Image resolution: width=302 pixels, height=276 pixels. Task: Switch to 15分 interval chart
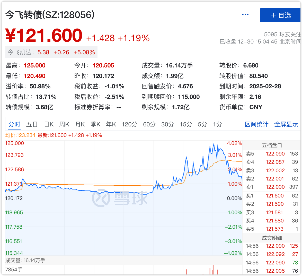click(x=186, y=125)
